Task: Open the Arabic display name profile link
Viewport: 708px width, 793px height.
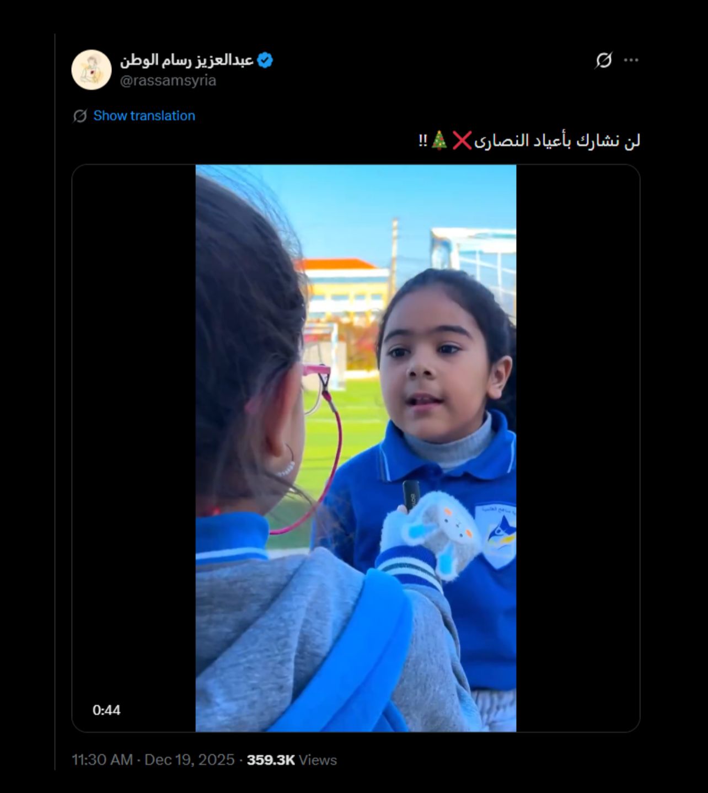Action: (187, 60)
